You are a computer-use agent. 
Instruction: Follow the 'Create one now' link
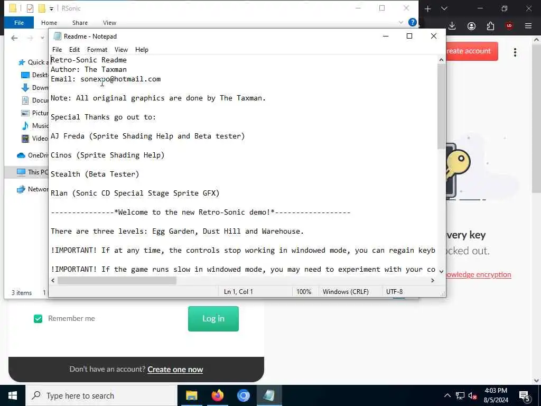click(x=175, y=370)
